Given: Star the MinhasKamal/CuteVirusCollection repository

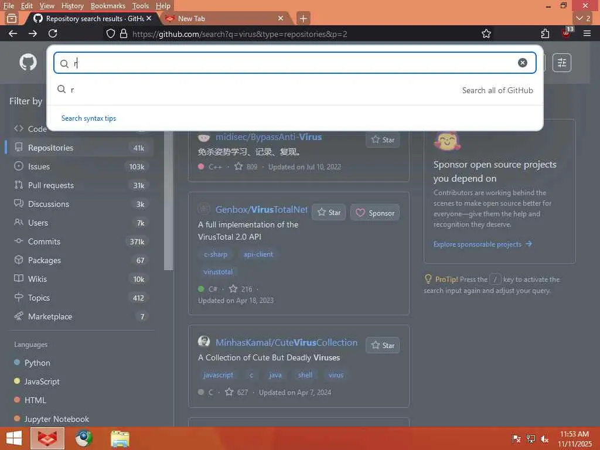Looking at the screenshot, I should click(x=383, y=346).
